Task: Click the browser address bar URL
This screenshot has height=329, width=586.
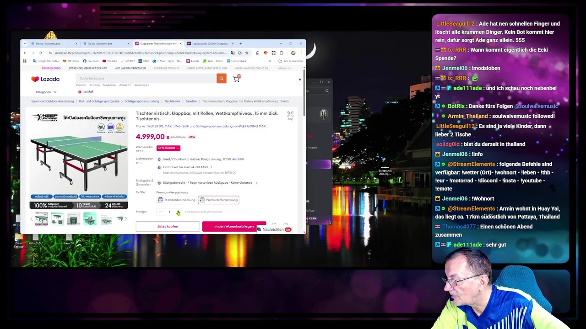Action: (x=141, y=53)
